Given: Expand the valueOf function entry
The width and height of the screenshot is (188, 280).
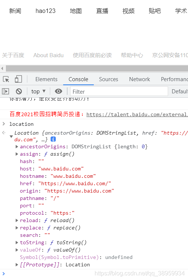Looking at the screenshot, I should click(17, 250).
